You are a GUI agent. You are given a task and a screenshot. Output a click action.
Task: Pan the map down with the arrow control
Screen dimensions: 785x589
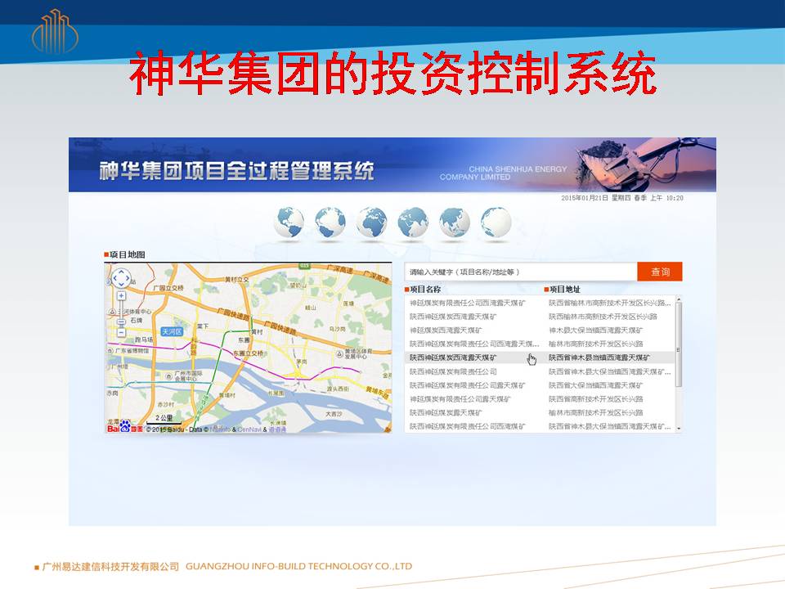(121, 284)
